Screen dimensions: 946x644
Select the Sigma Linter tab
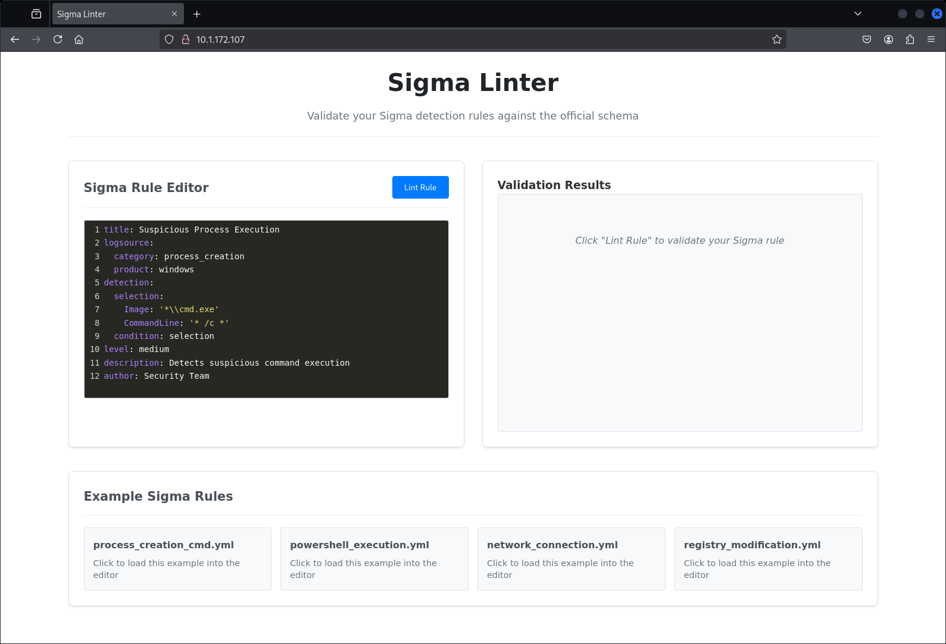(x=118, y=14)
